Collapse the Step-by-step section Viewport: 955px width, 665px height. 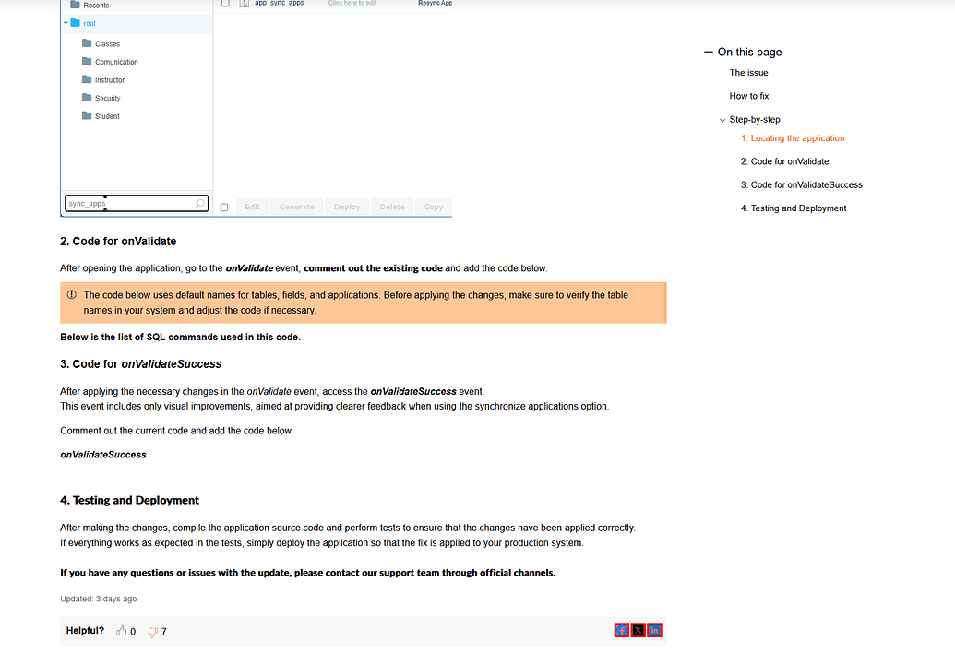tap(722, 119)
